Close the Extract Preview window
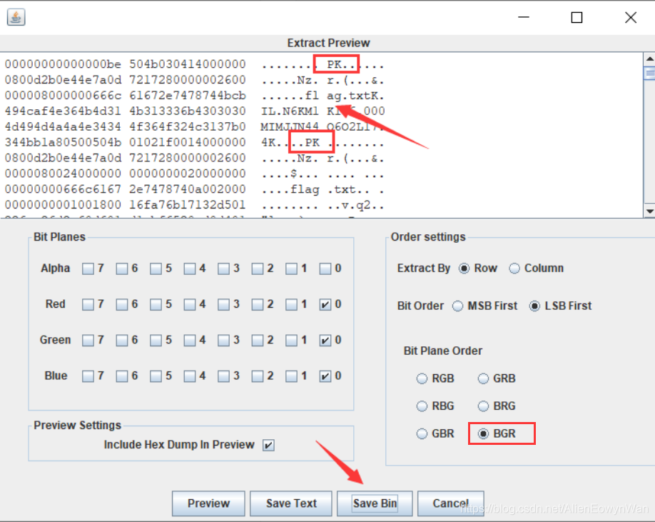655x522 pixels. (x=631, y=17)
